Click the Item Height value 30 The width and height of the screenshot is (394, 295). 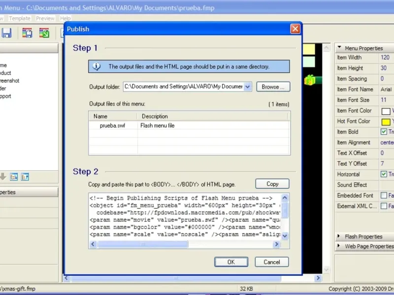click(384, 68)
